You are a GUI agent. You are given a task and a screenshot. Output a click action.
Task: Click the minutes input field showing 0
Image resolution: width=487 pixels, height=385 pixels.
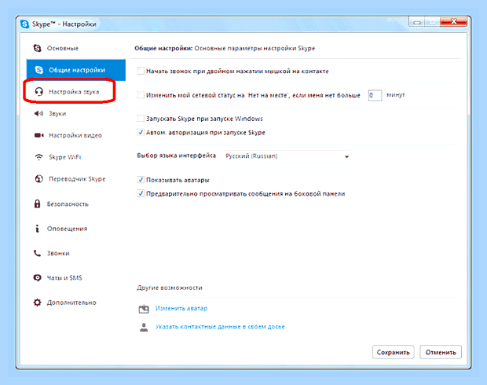pos(375,95)
